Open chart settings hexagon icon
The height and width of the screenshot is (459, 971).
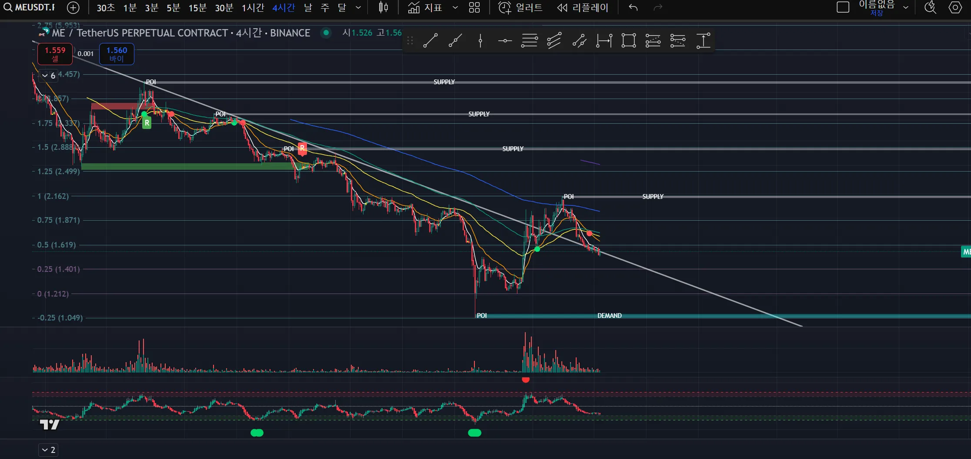955,7
